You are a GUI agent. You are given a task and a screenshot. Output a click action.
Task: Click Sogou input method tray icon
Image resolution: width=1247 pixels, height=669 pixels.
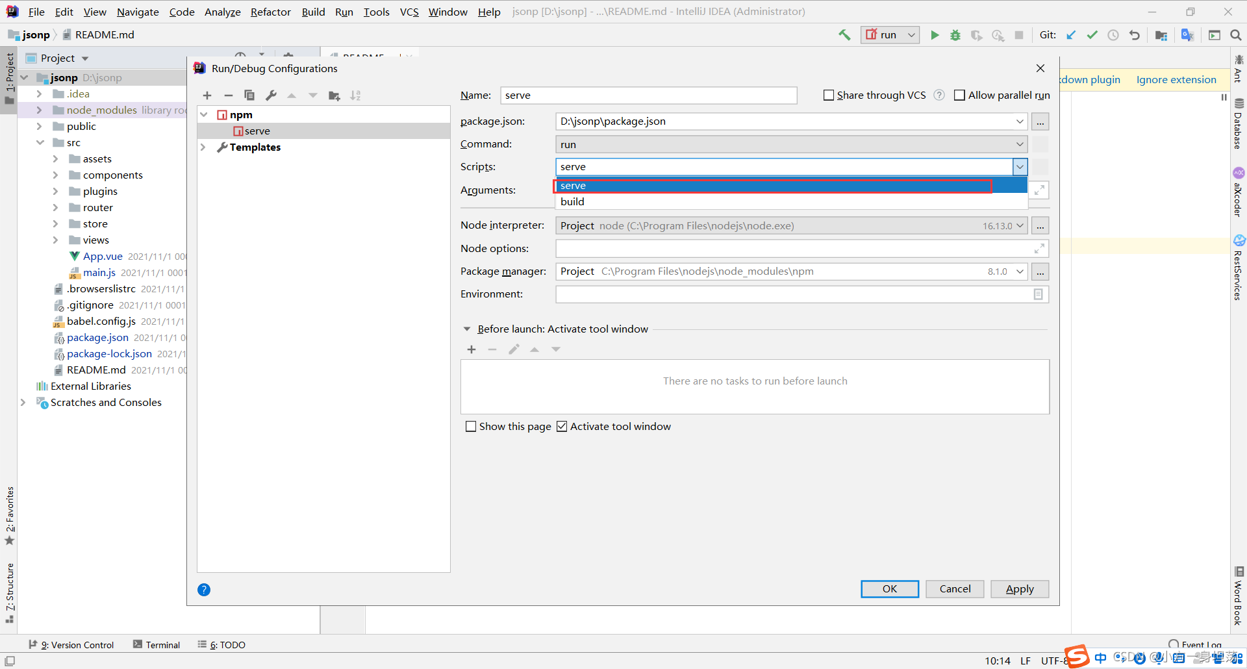coord(1076,657)
